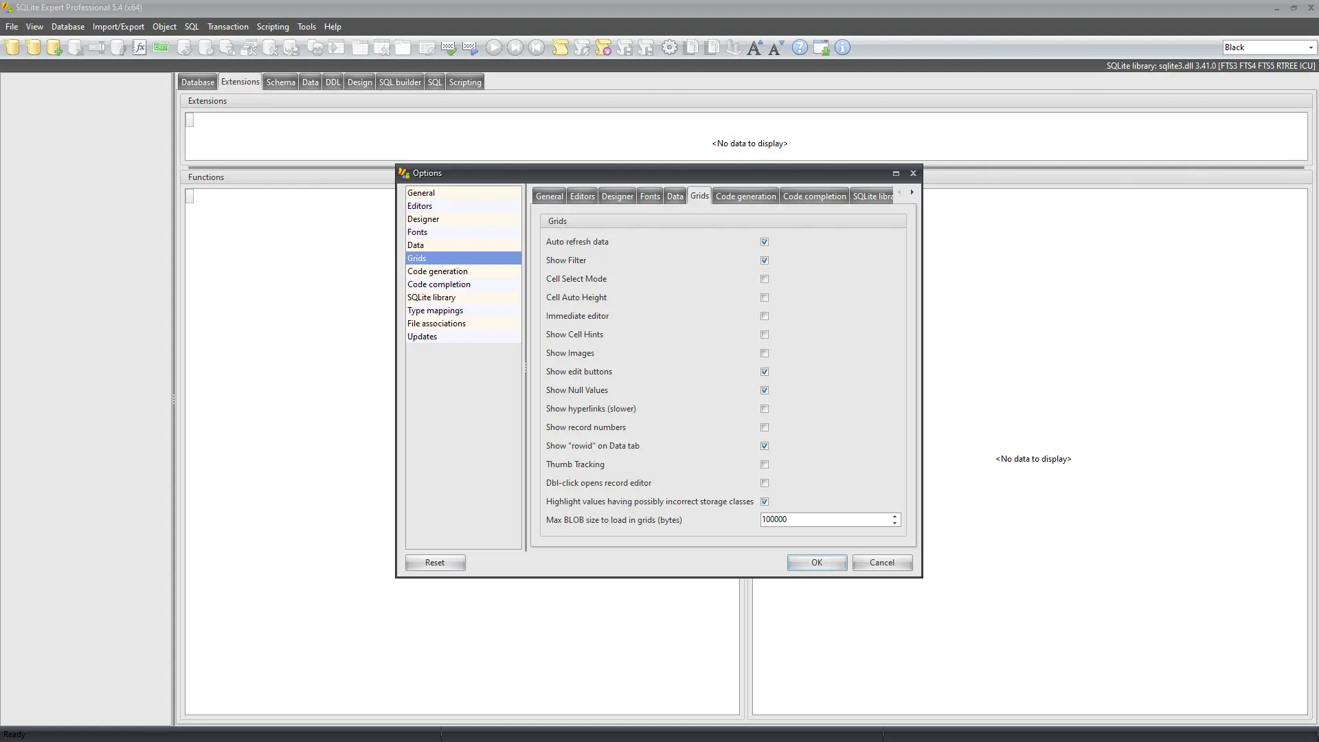
Task: Click the fx functions toolbar icon
Action: (x=139, y=47)
